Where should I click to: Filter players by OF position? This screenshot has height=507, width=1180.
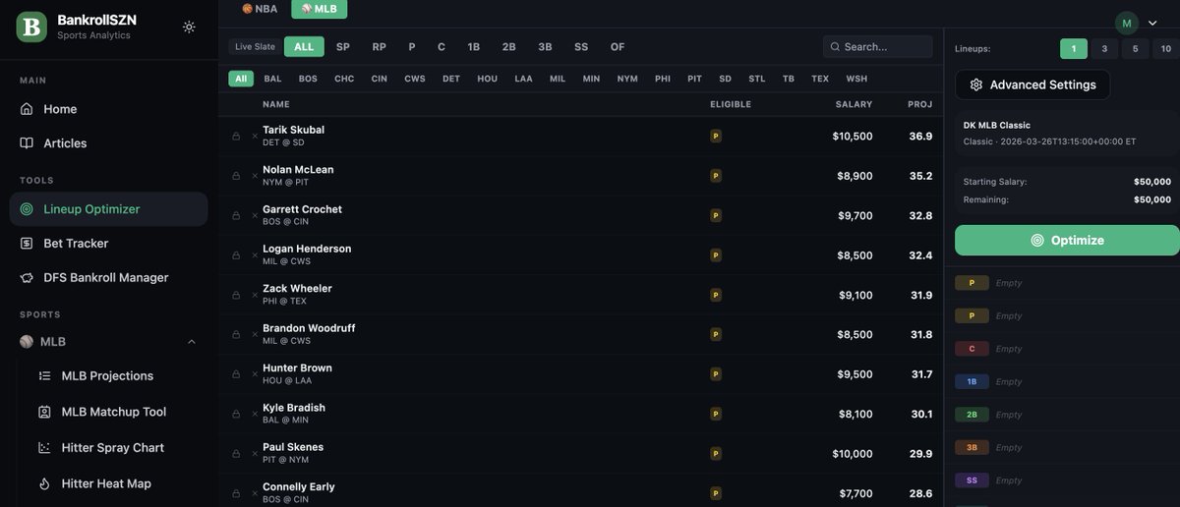[618, 46]
